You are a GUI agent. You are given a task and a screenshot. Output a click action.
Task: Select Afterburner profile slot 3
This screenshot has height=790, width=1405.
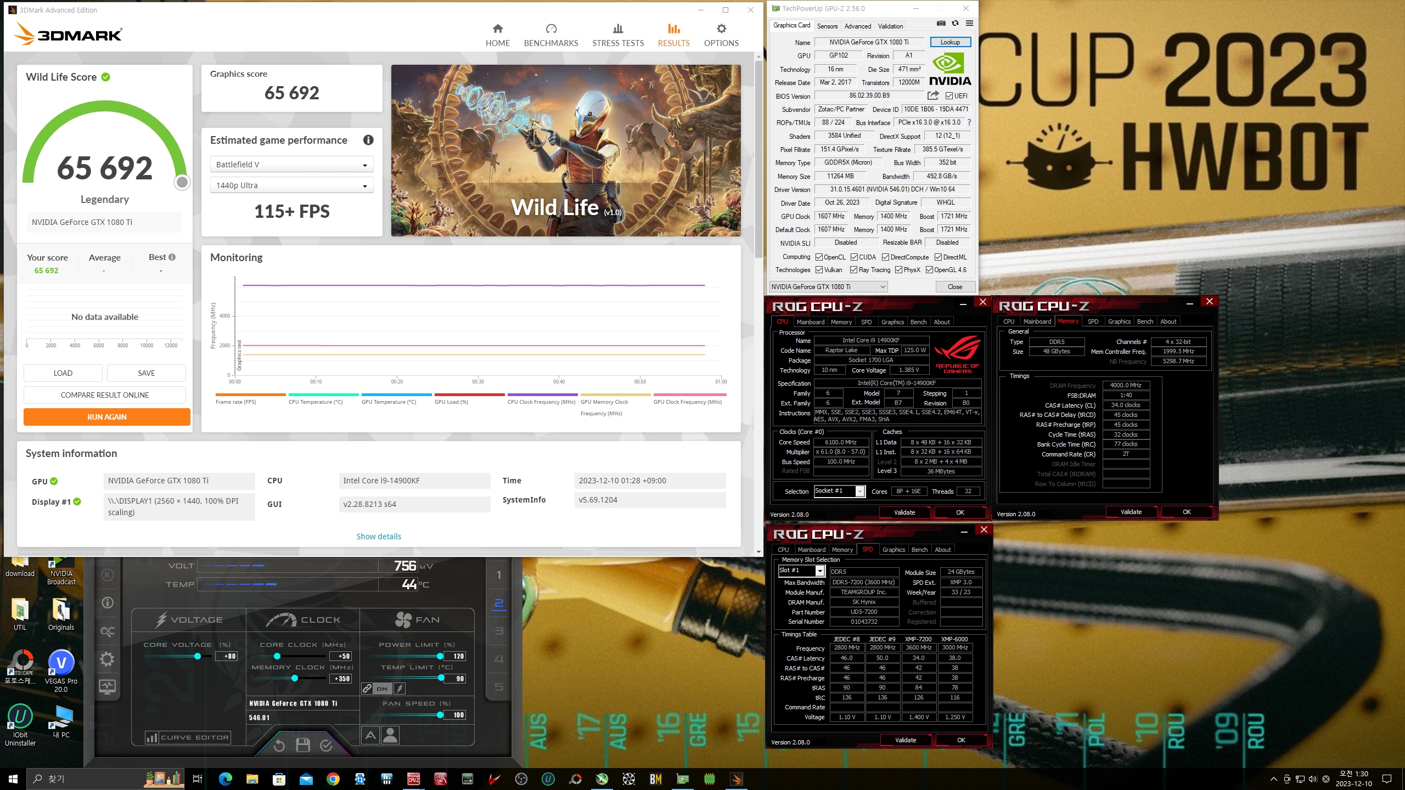[498, 631]
